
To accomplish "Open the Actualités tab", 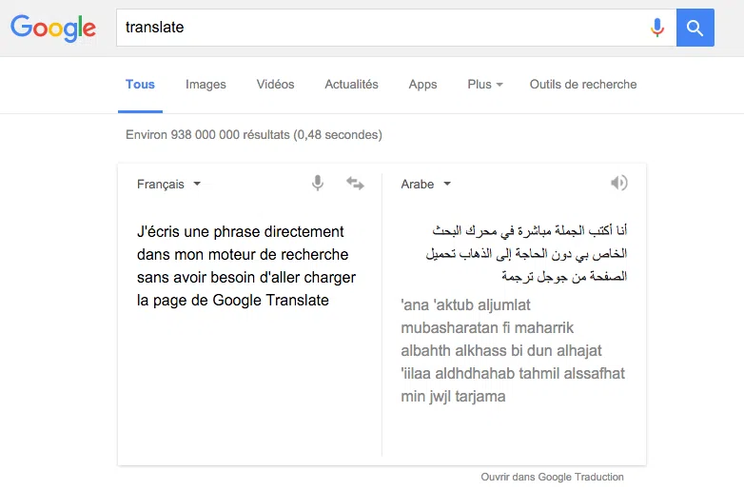I will point(351,85).
